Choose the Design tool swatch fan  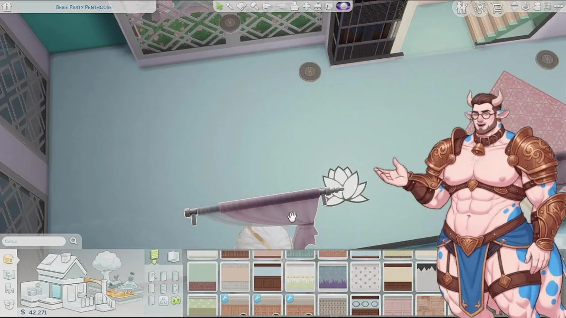241,6
